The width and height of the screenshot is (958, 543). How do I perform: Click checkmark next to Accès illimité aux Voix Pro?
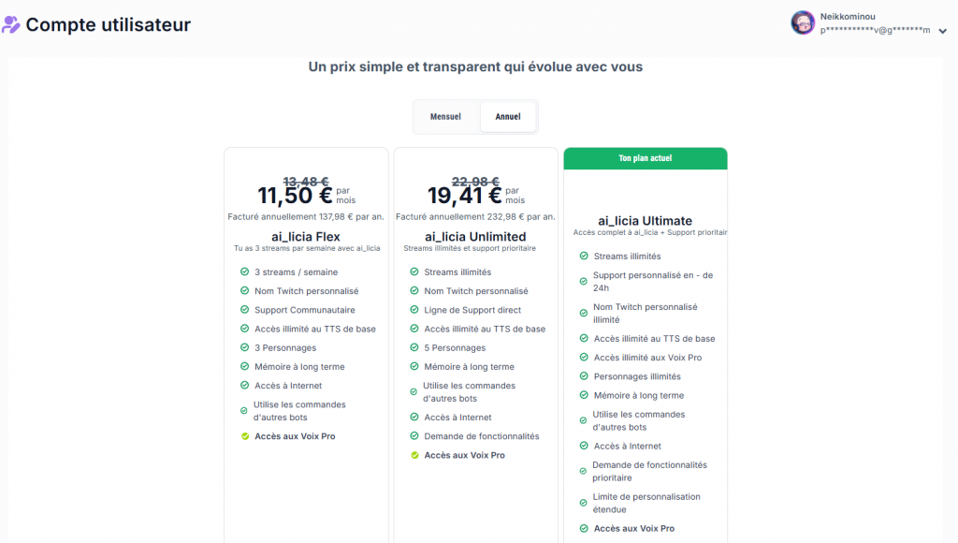(584, 358)
